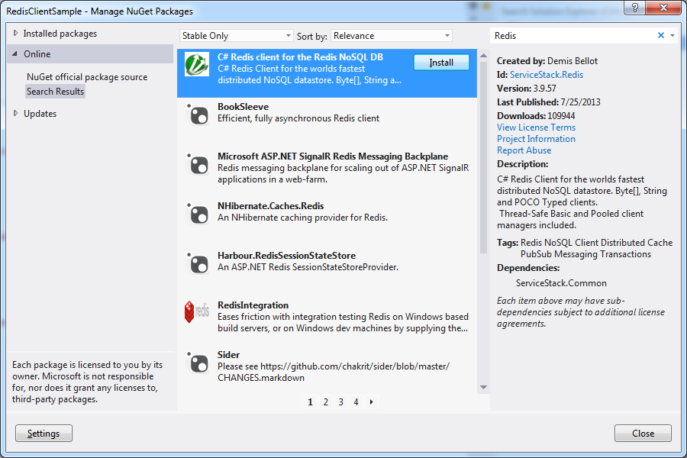Select Search Results under Online

coord(55,91)
